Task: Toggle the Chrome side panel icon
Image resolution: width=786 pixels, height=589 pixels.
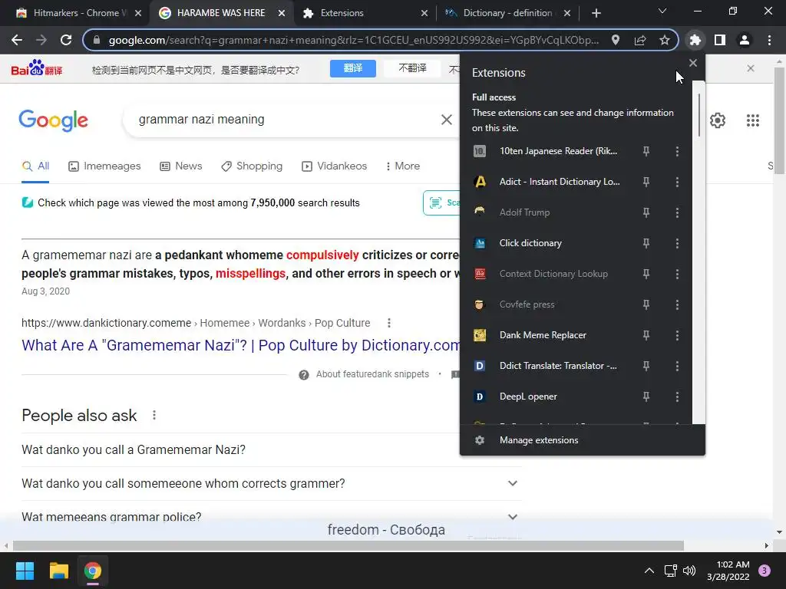Action: click(719, 40)
